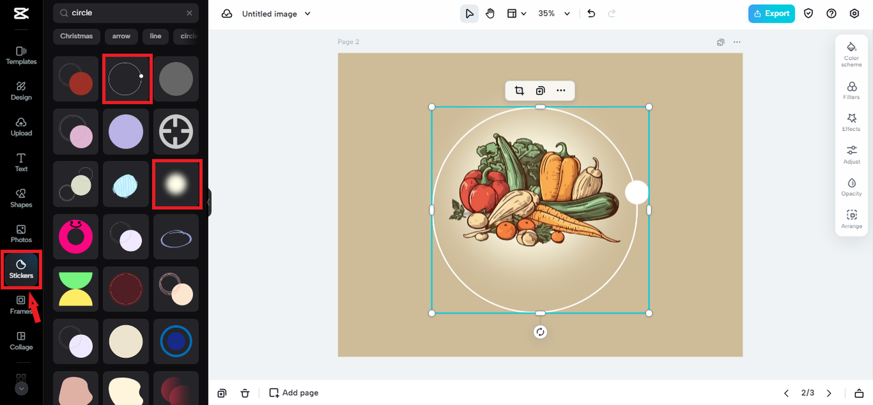This screenshot has height=405, width=873.
Task: Open the Opacity control
Action: click(x=851, y=187)
